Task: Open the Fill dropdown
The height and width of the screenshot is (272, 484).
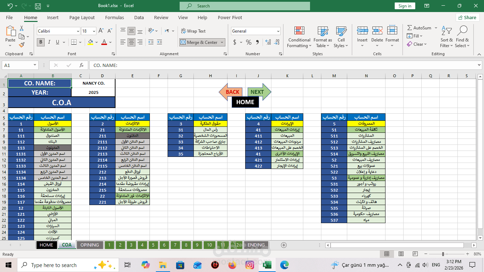Action: click(415, 36)
